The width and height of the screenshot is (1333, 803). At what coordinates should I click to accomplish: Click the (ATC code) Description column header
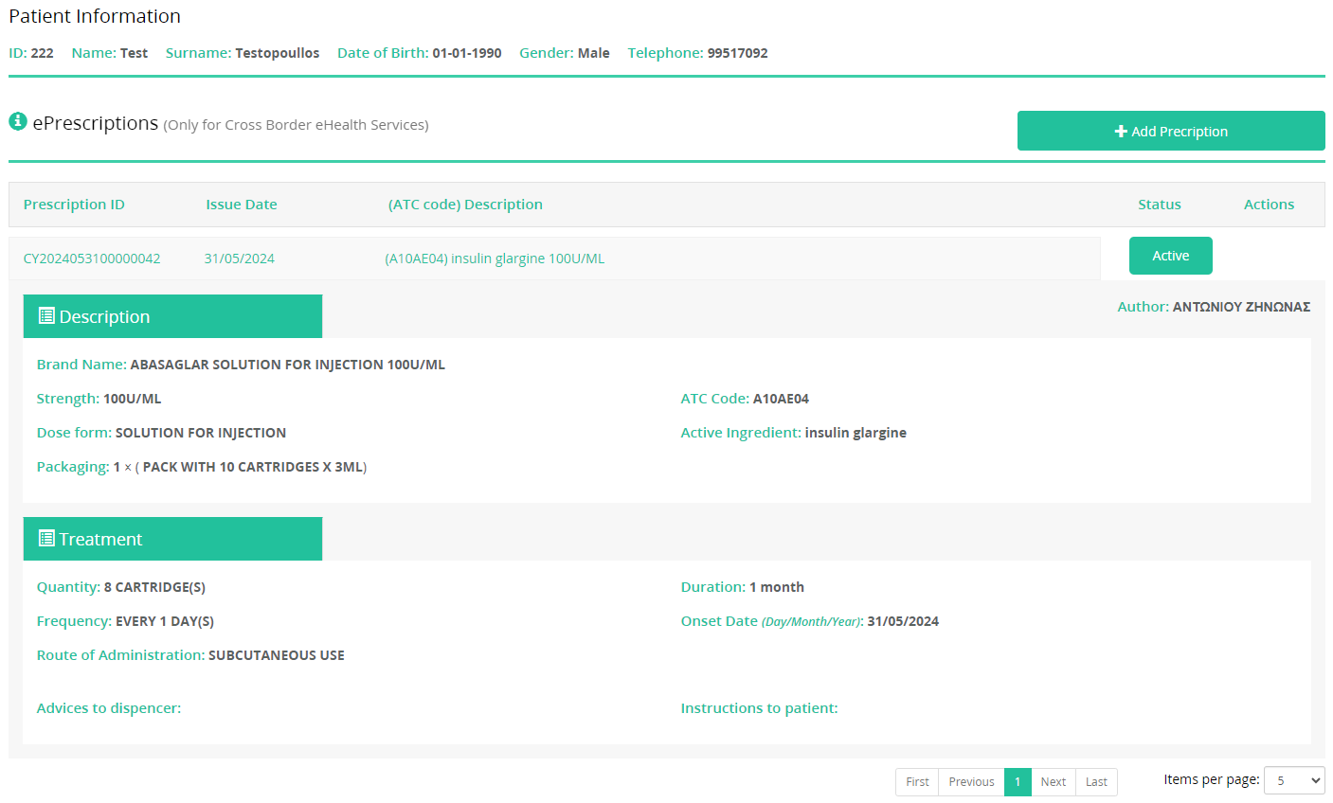[465, 205]
